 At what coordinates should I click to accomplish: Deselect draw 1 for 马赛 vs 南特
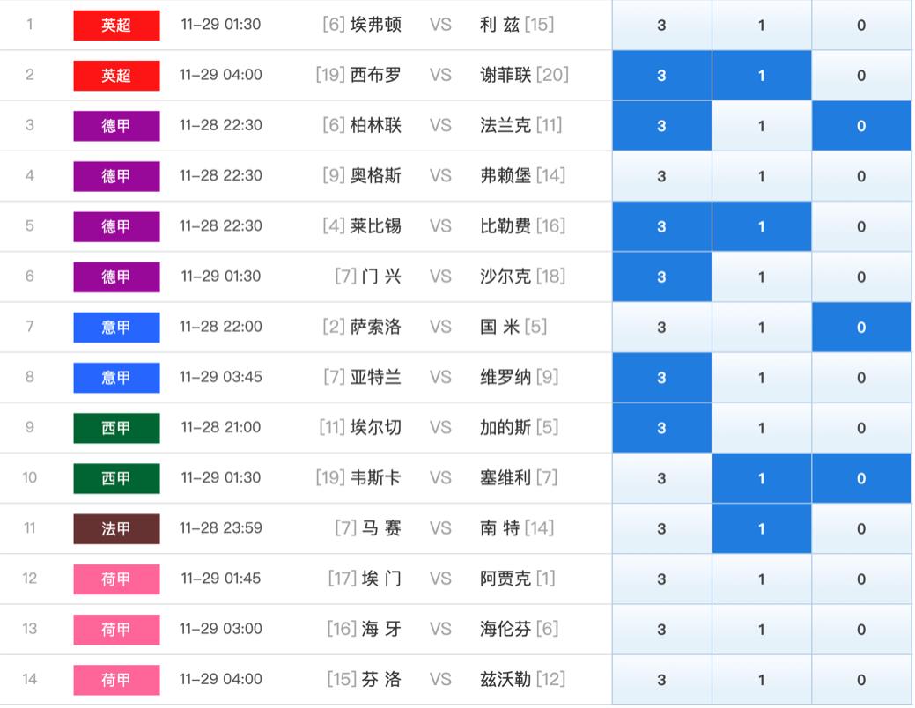coord(762,529)
